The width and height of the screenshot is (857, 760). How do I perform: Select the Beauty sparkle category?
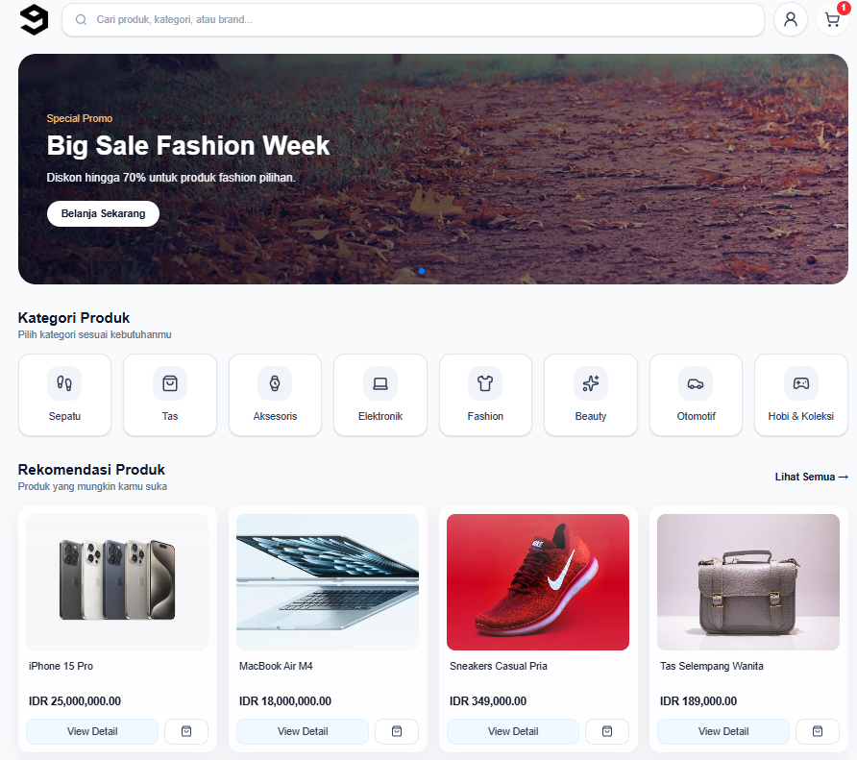(591, 395)
